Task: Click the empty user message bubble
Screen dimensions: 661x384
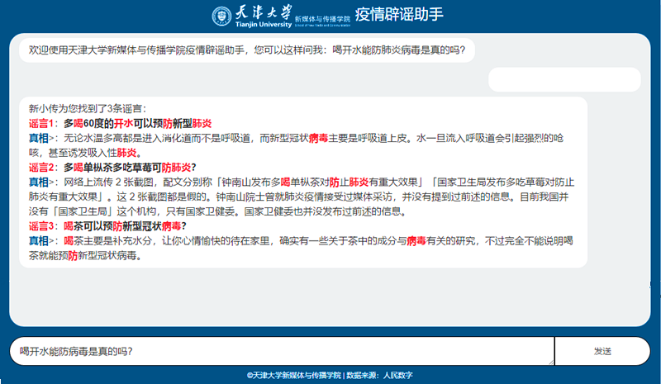Action: (564, 79)
